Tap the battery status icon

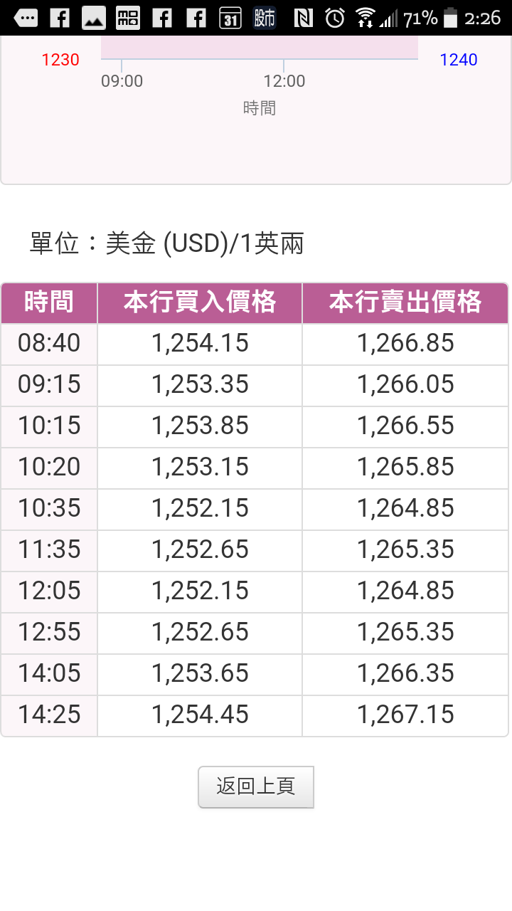coord(450,18)
